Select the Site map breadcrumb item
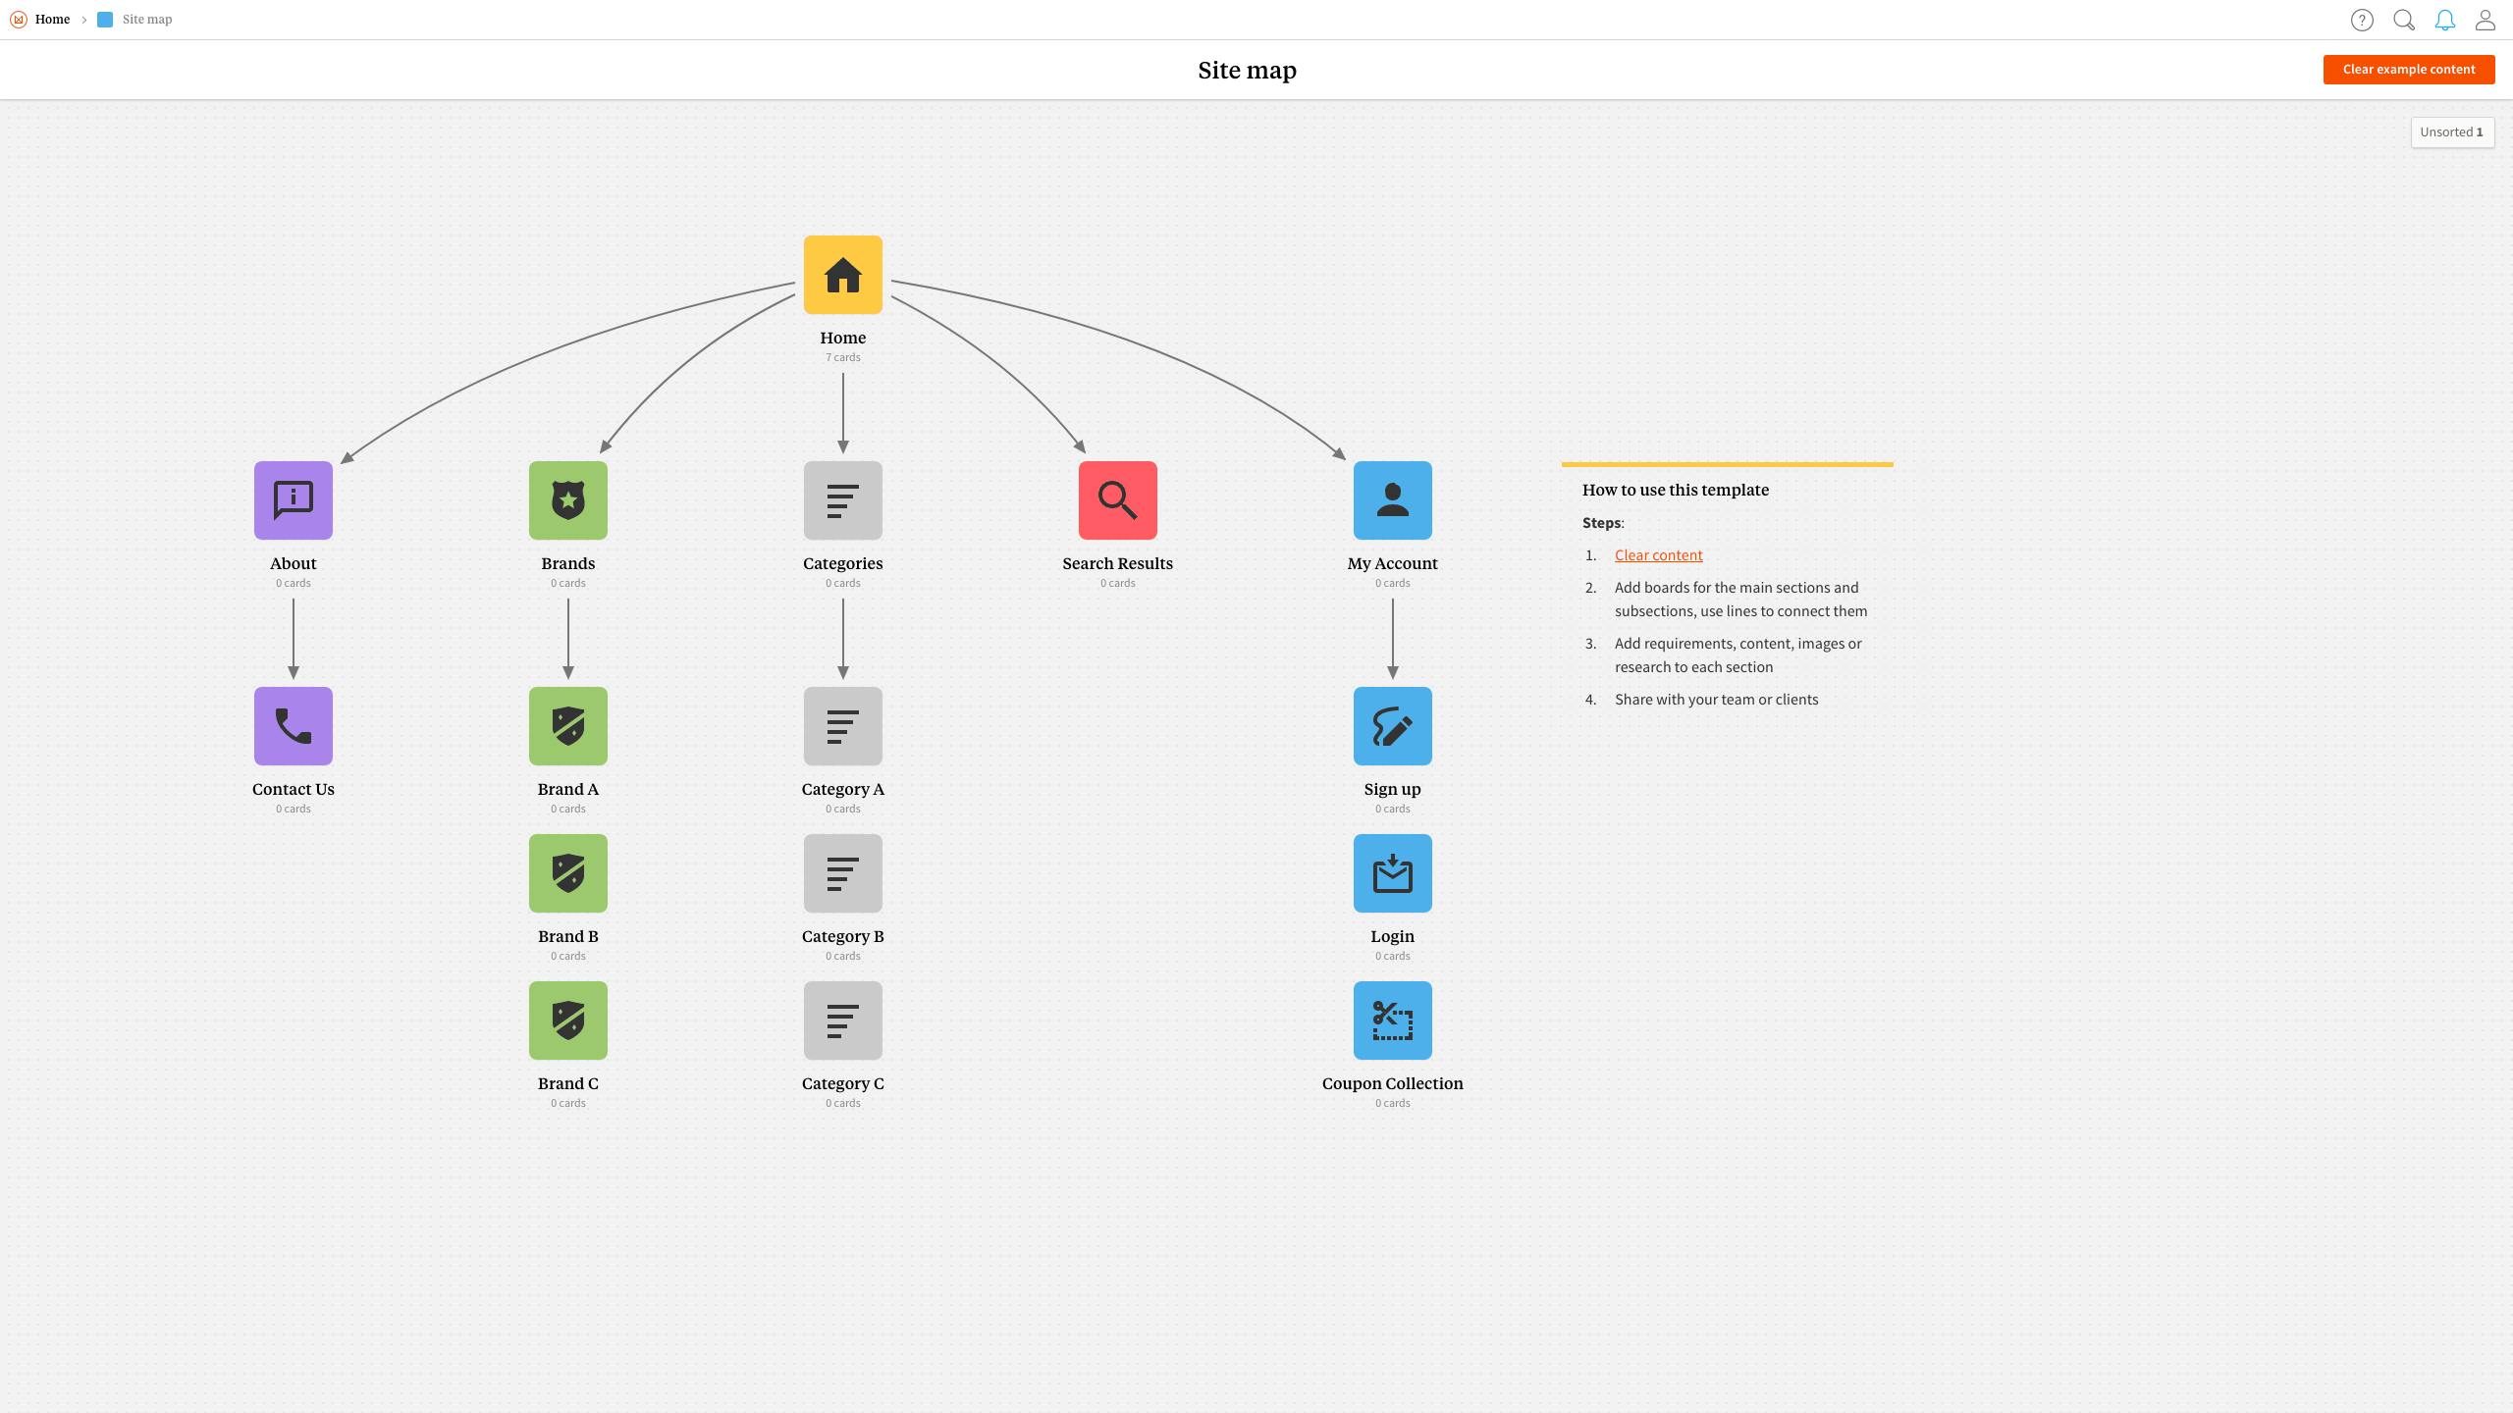 (x=146, y=19)
